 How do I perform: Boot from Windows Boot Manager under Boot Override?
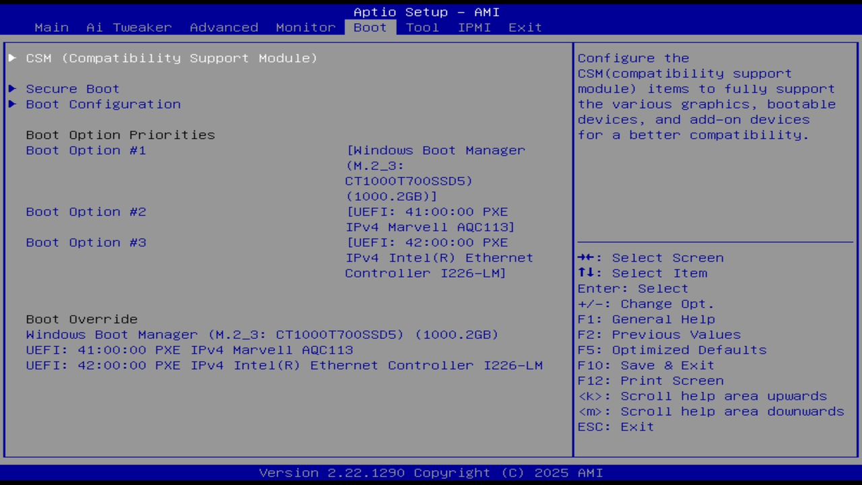pos(262,334)
